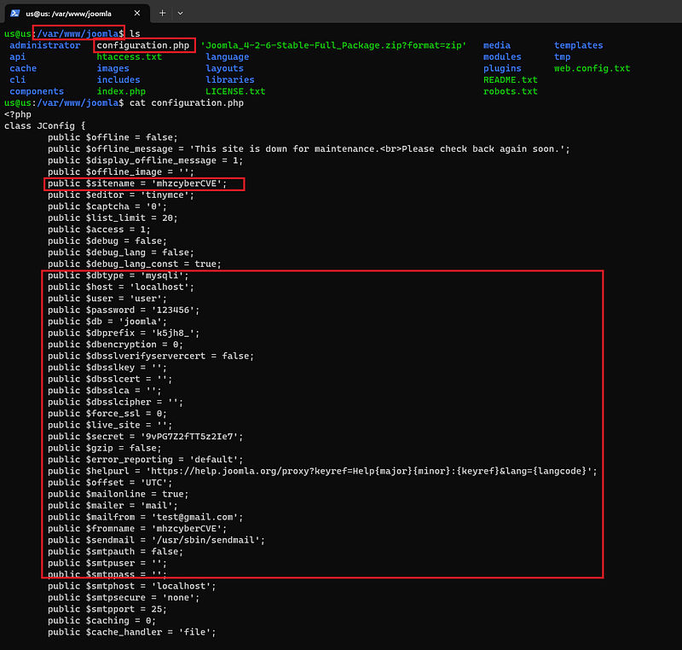The width and height of the screenshot is (682, 650).
Task: Click the 'tmp' directory name
Action: click(562, 57)
